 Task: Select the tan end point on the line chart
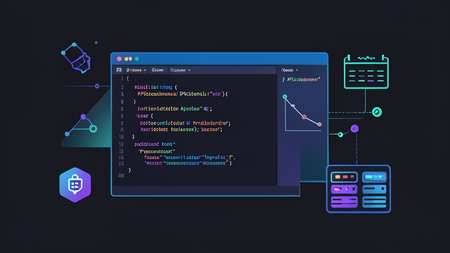pos(319,124)
